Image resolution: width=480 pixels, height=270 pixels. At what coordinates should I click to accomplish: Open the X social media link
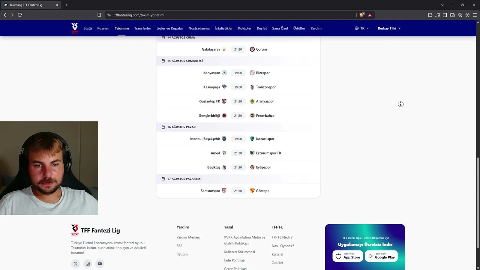(76, 264)
